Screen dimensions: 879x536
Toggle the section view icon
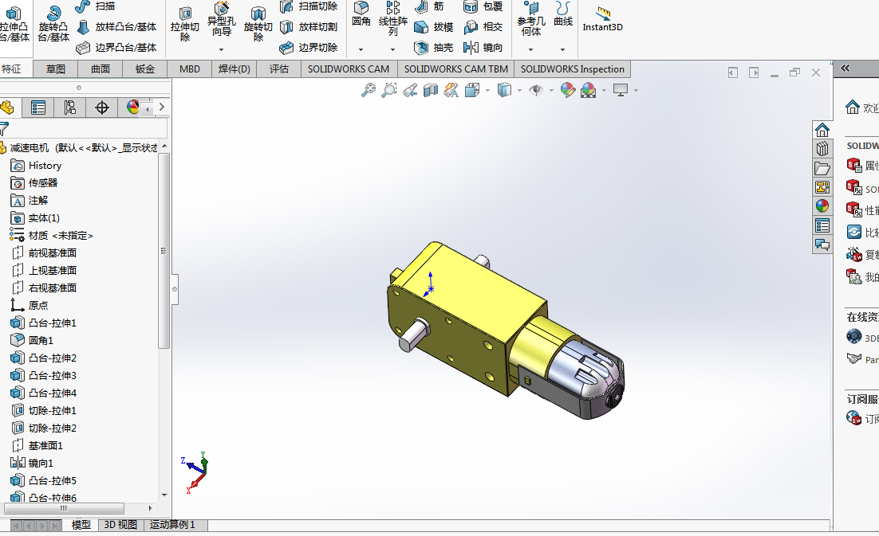(431, 89)
